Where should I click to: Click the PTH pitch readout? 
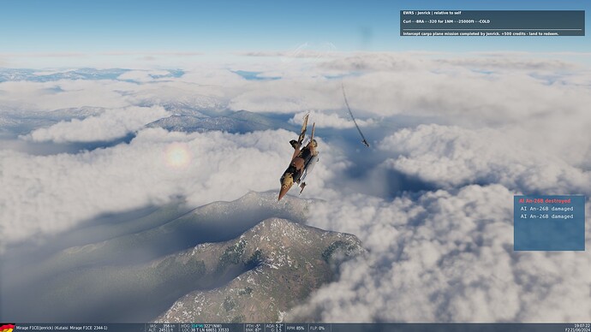[x=254, y=326]
